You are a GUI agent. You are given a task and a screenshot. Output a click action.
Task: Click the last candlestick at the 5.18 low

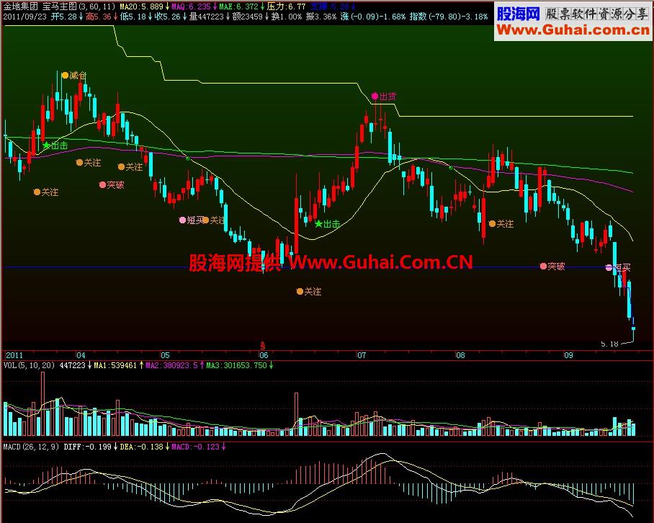click(633, 330)
